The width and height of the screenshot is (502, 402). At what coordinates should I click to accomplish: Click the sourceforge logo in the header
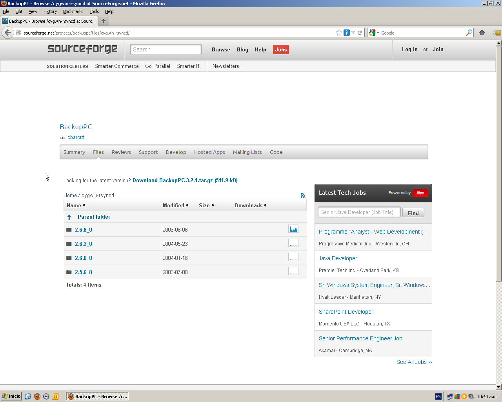[x=82, y=49]
